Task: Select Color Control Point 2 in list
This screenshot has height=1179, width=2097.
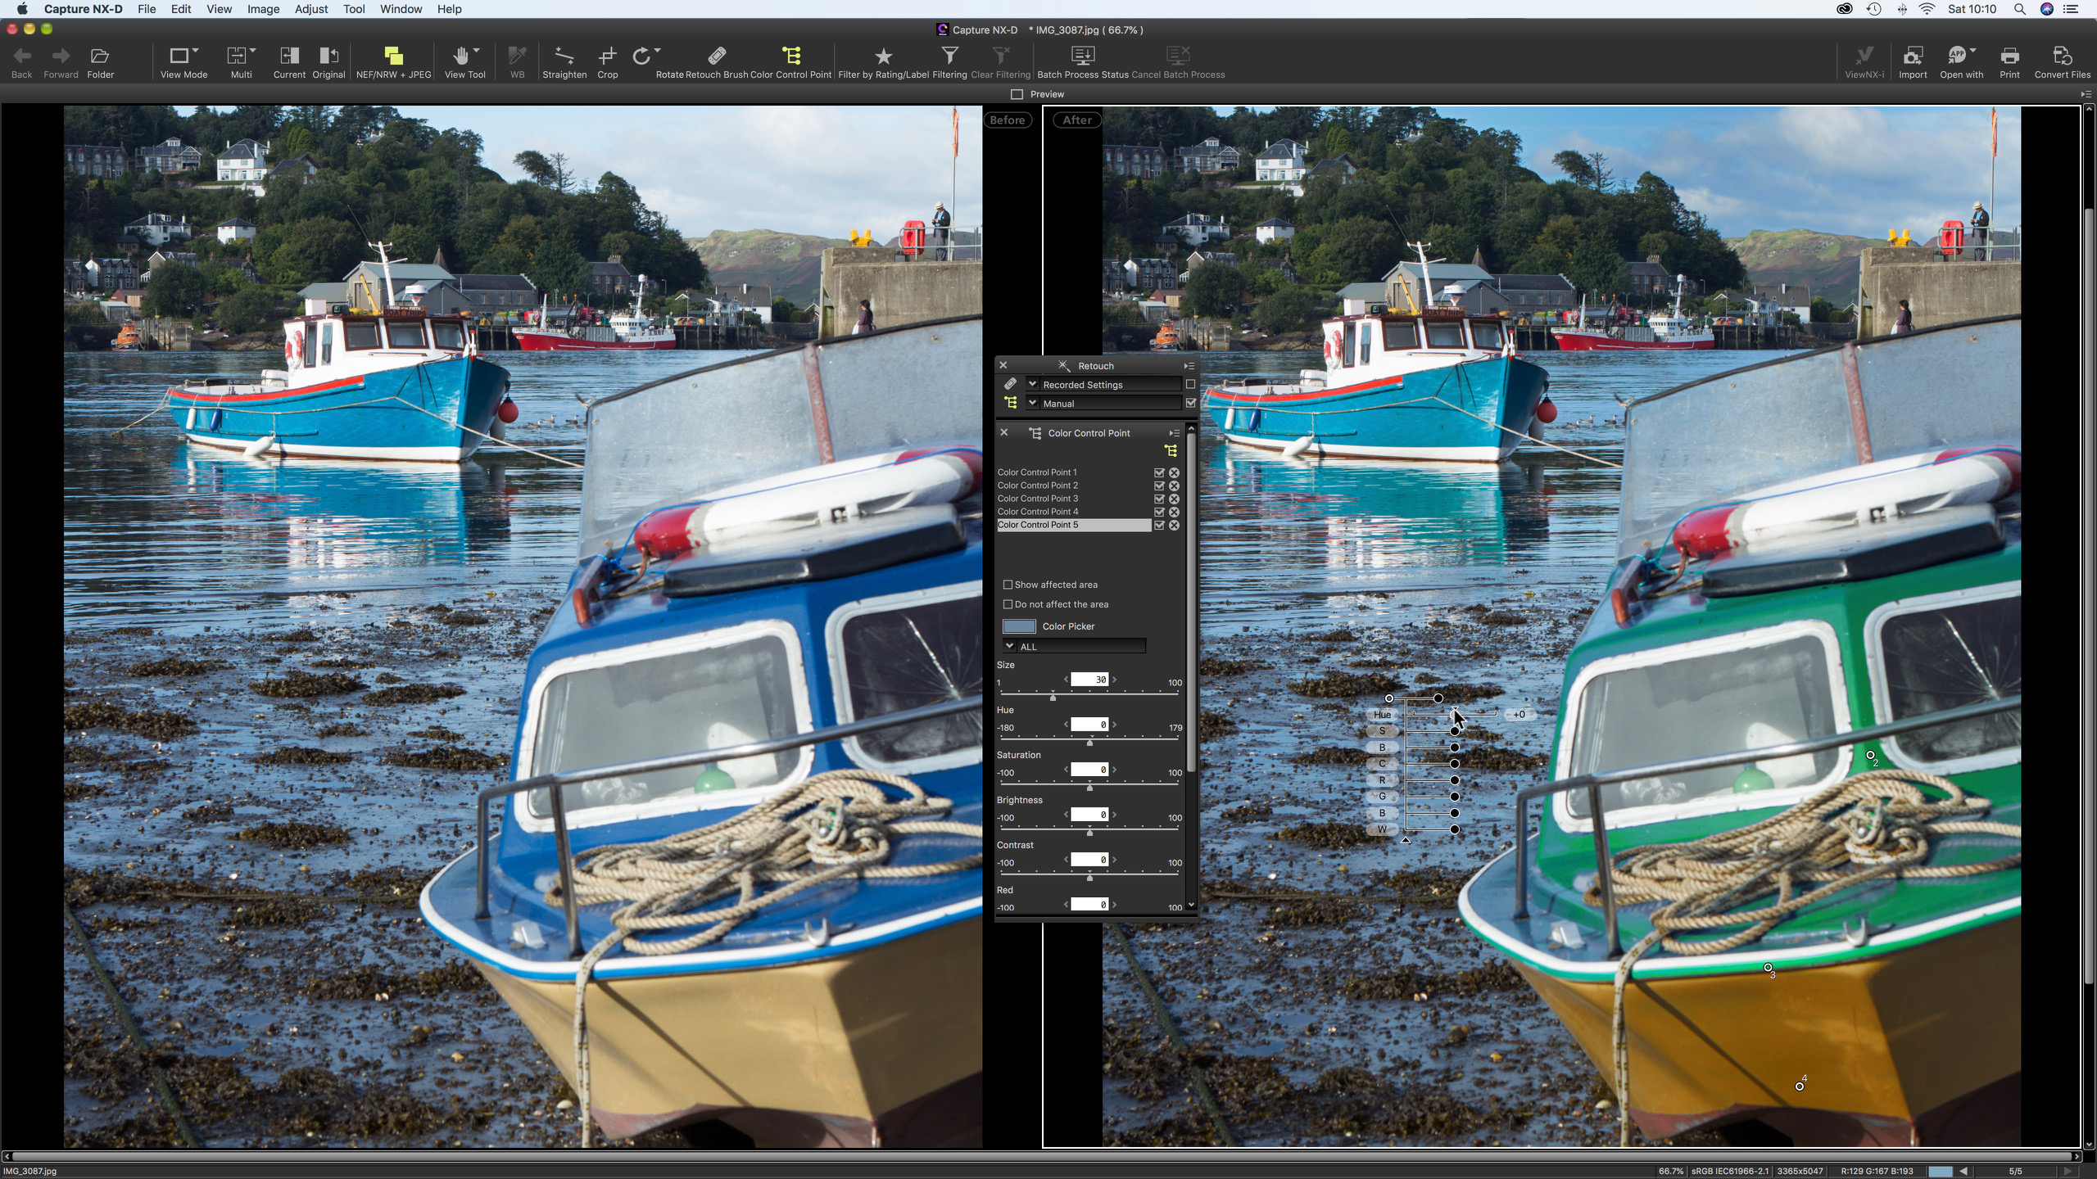Action: 1038,486
